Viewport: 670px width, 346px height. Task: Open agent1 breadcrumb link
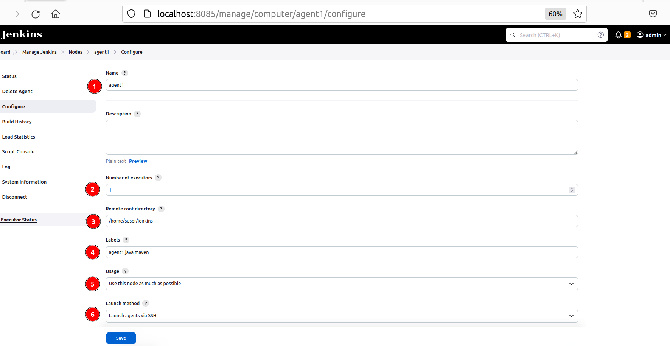[x=101, y=52]
